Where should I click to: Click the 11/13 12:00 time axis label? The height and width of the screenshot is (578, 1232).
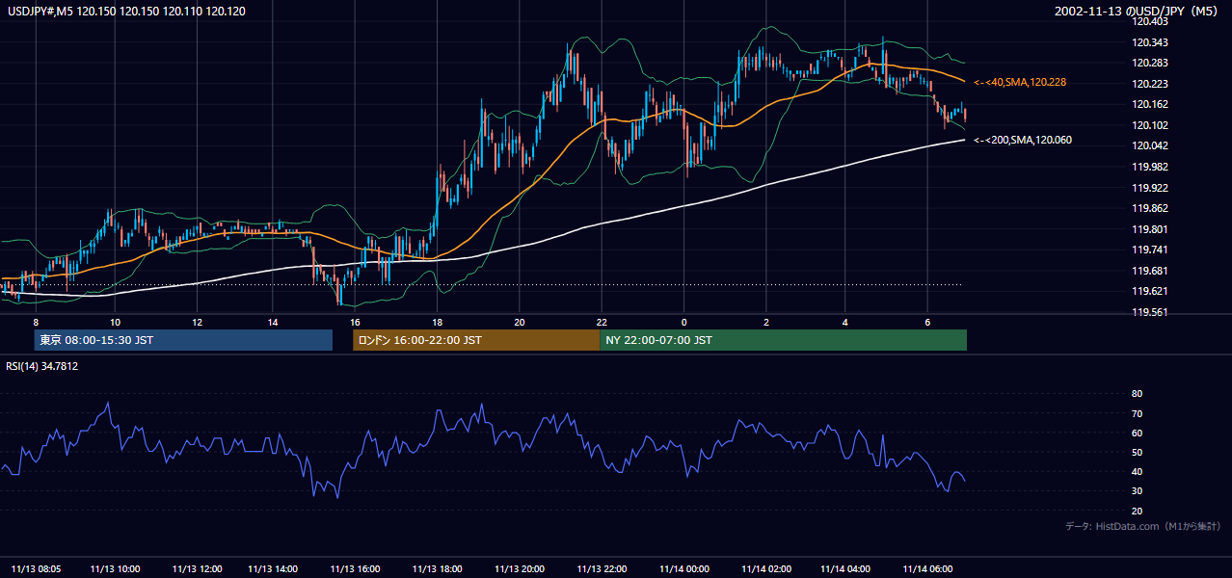tap(197, 568)
